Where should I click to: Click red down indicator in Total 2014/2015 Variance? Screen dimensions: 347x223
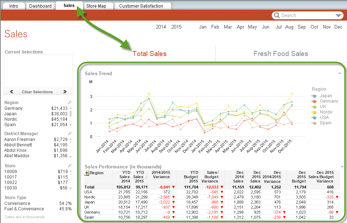pos(173,187)
